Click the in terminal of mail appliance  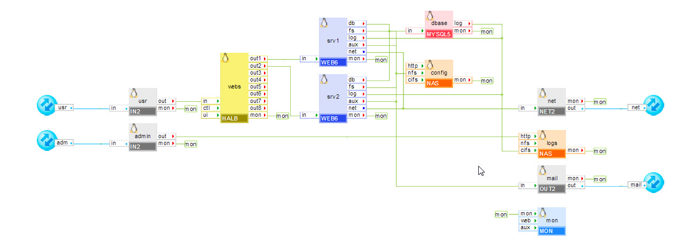pyautogui.click(x=528, y=186)
